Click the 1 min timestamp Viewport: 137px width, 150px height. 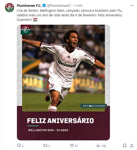click(x=78, y=5)
